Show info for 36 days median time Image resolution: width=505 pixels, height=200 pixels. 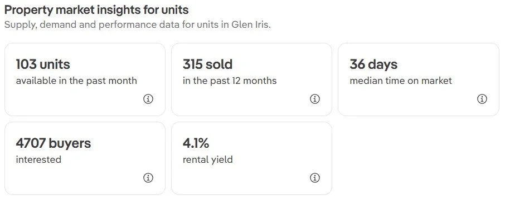(482, 99)
